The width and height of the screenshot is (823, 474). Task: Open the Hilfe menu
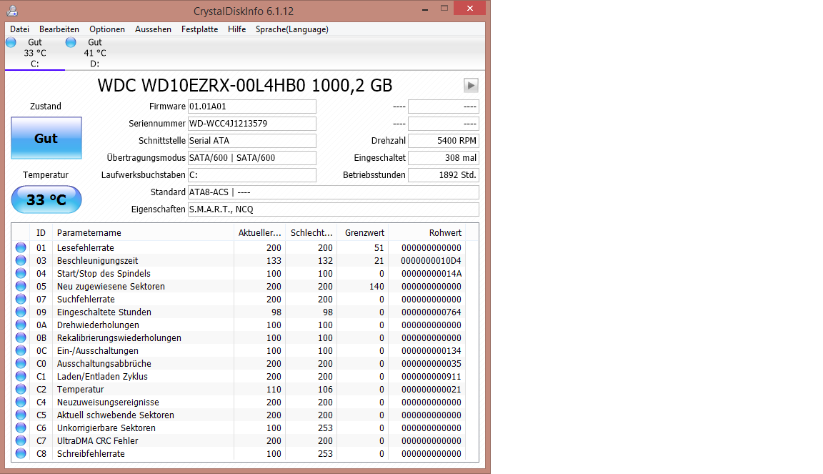[236, 29]
